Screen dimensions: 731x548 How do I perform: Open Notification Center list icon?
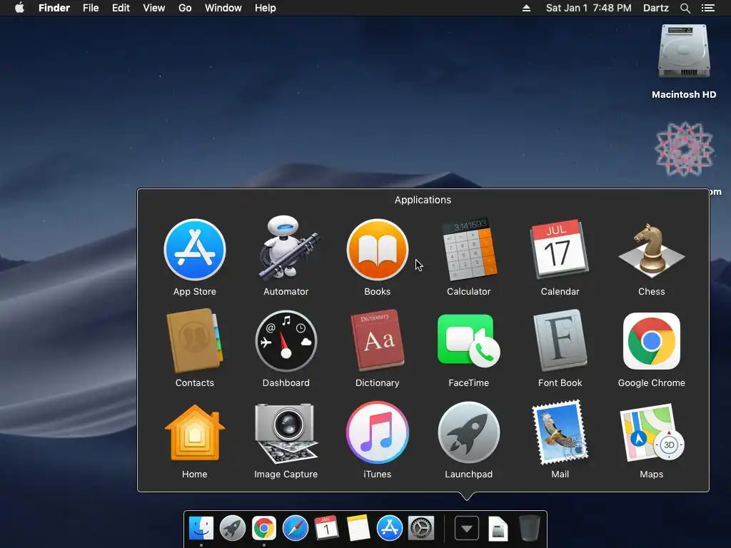(708, 8)
